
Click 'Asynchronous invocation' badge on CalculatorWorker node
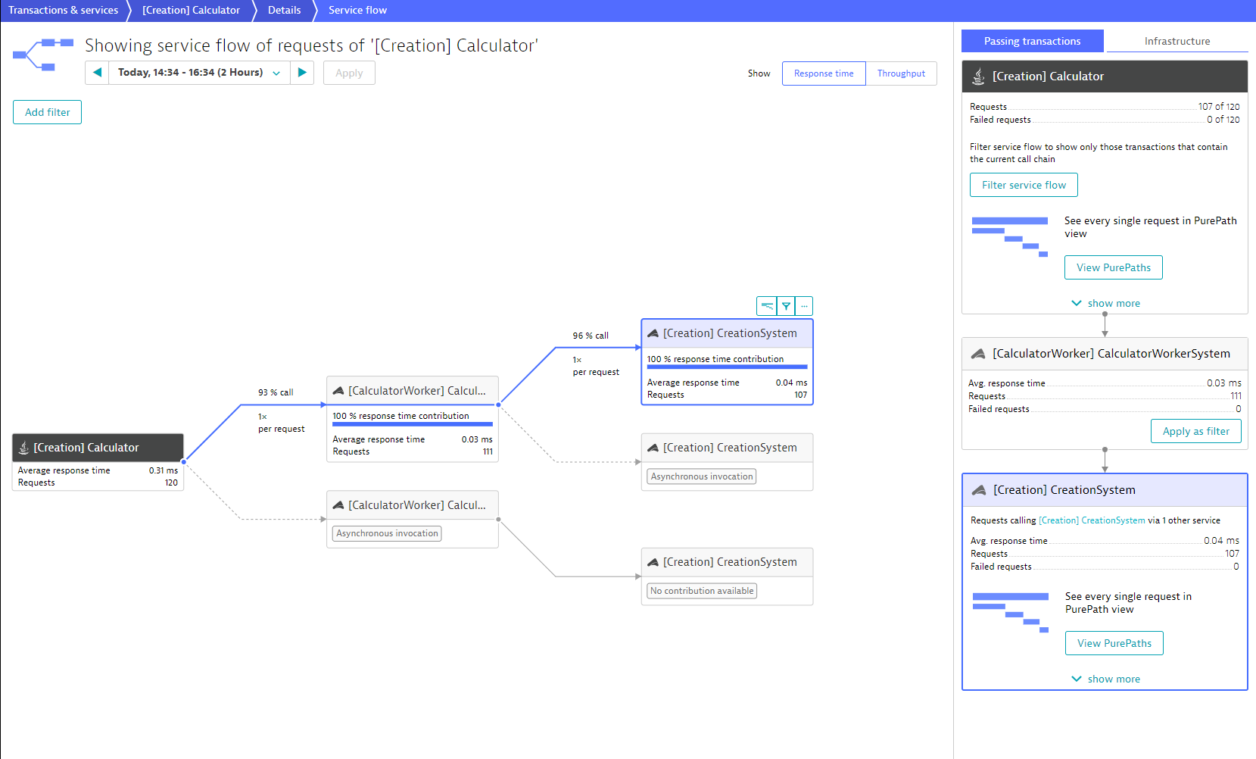coord(387,533)
